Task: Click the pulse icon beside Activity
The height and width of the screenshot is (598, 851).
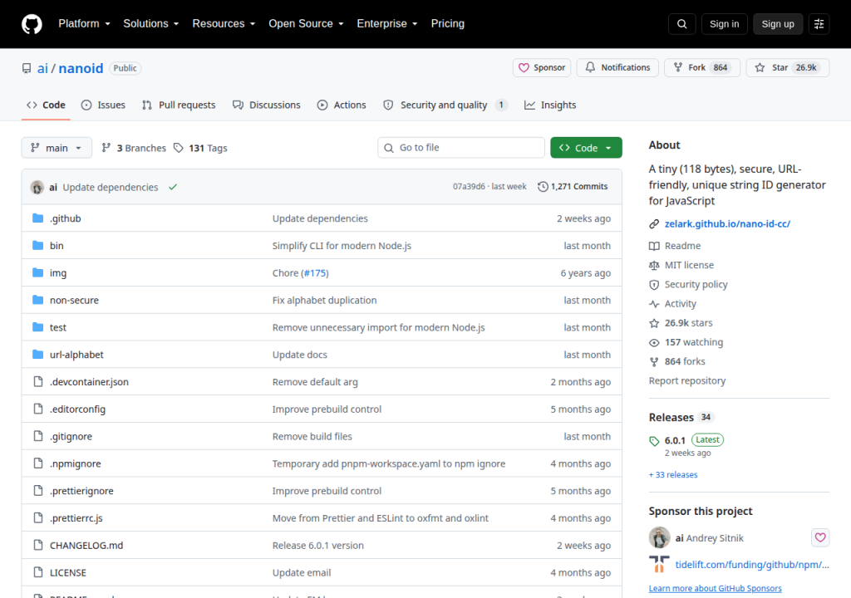Action: pyautogui.click(x=654, y=304)
